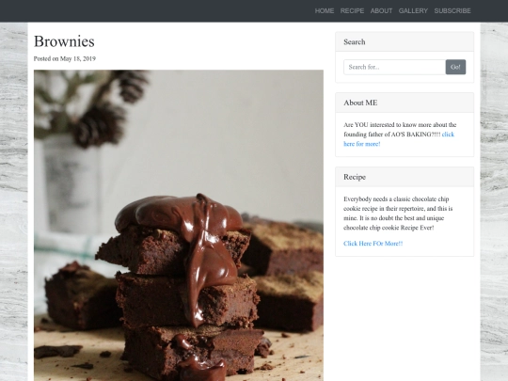
Task: Click the Go! search button
Action: [455, 67]
